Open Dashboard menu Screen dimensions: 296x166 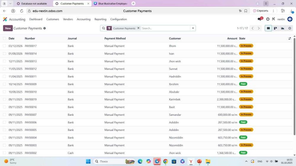tap(36, 19)
